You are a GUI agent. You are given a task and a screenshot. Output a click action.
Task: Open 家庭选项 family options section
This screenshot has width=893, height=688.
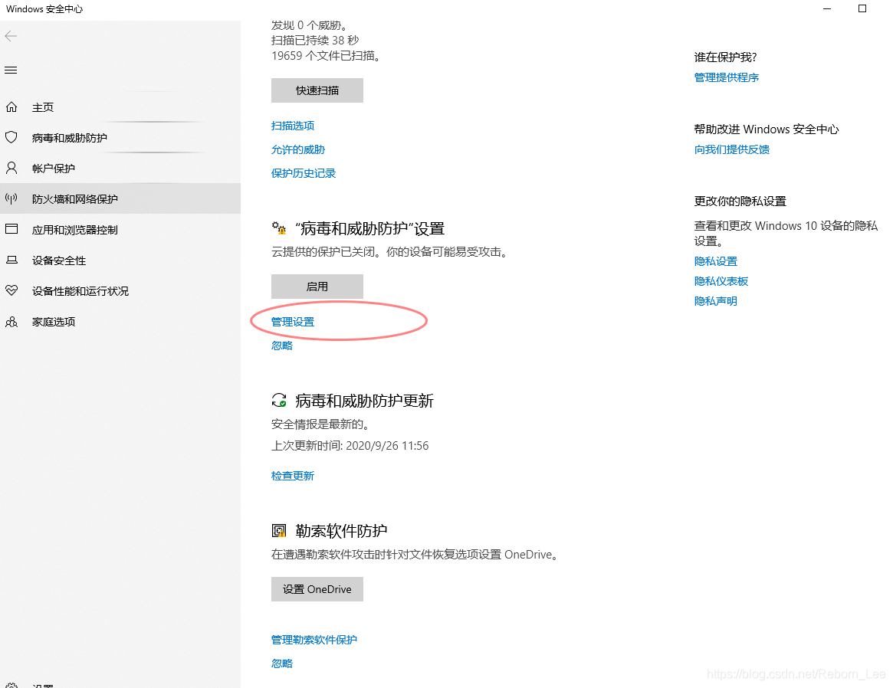coord(54,321)
